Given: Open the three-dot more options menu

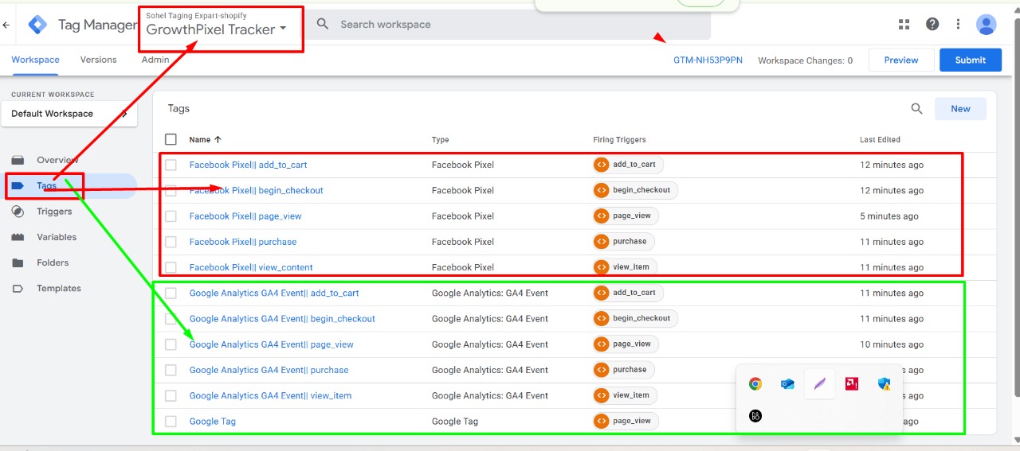Looking at the screenshot, I should point(958,25).
